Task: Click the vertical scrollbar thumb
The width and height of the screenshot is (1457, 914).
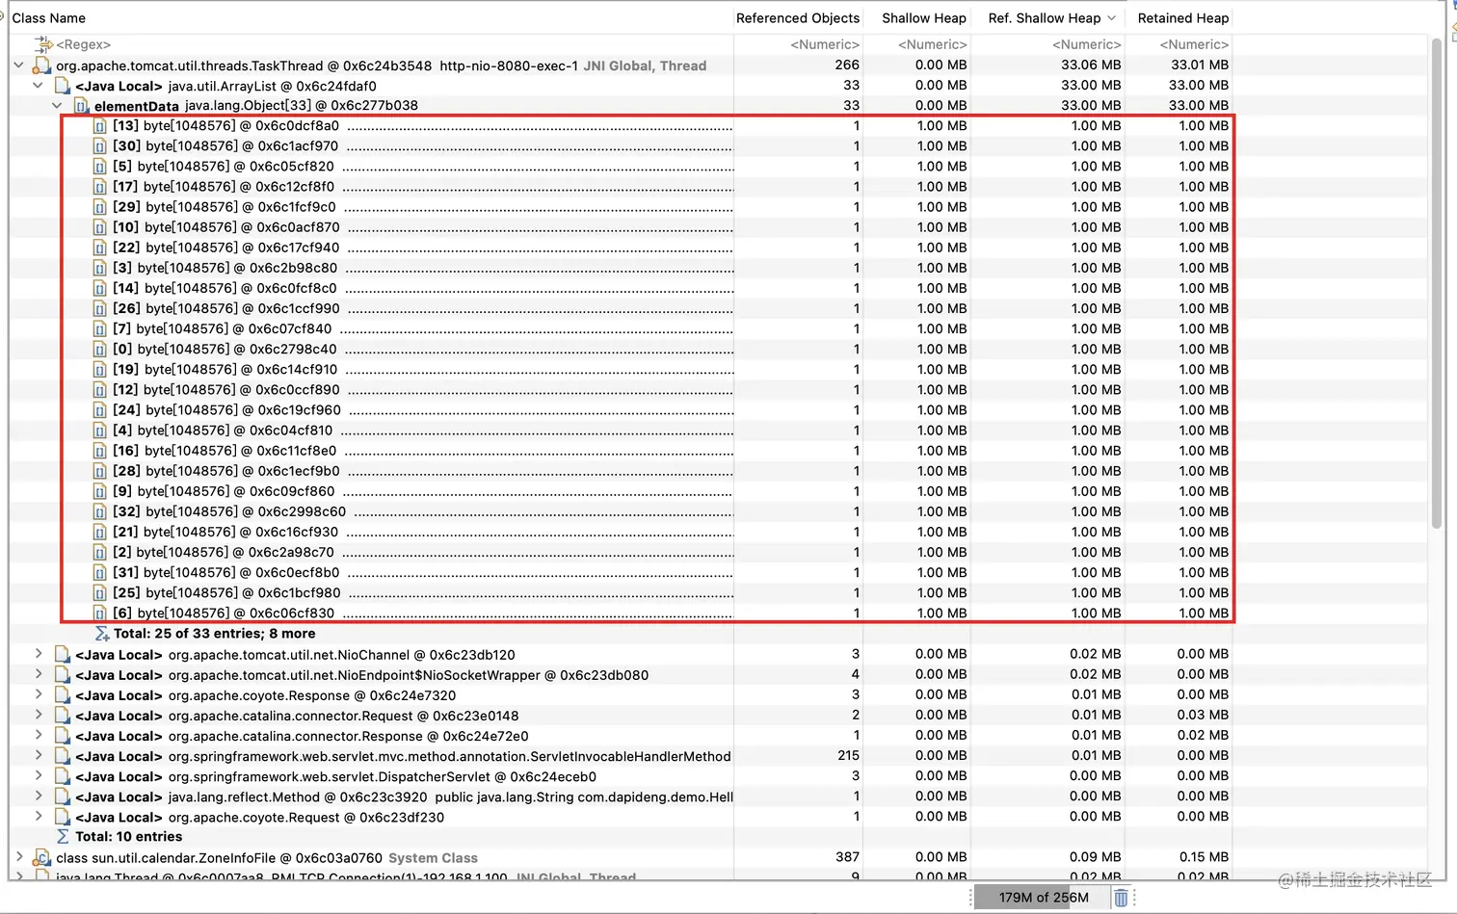Action: point(1437,284)
